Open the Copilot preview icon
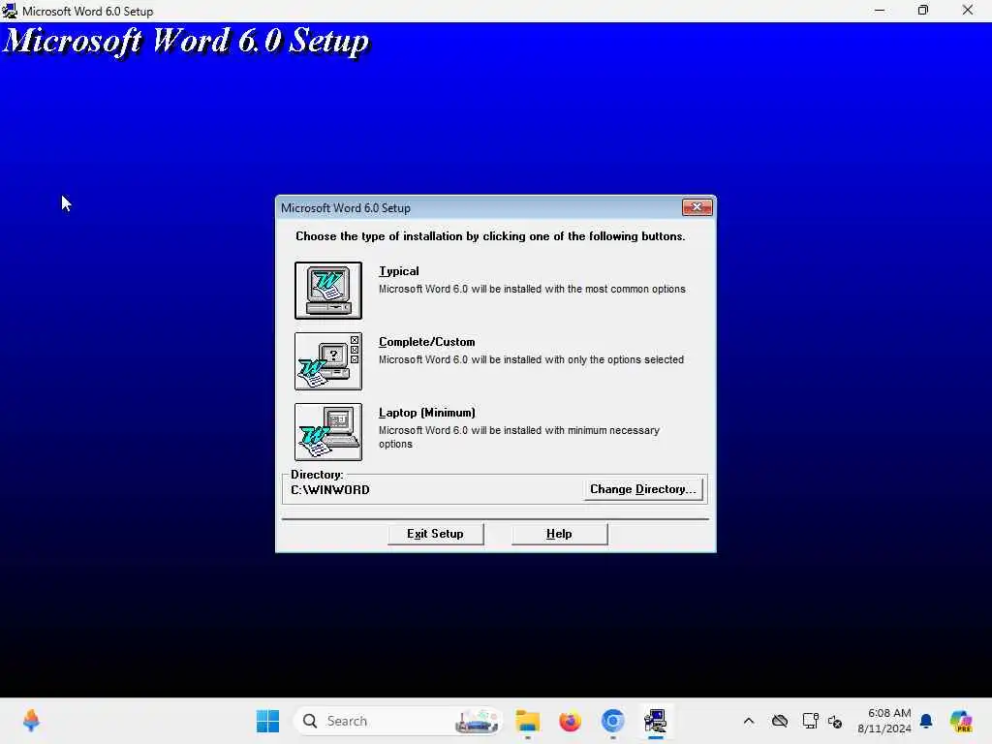The image size is (992, 744). point(960,721)
